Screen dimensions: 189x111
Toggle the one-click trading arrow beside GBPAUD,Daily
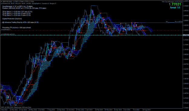pos(2,2)
